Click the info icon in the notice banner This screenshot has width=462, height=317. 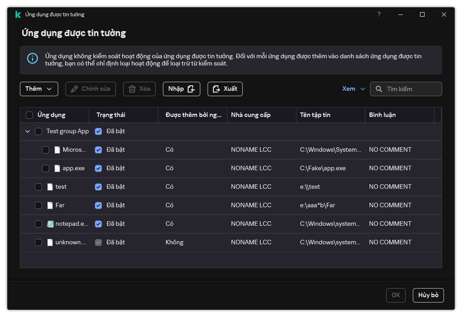(32, 58)
